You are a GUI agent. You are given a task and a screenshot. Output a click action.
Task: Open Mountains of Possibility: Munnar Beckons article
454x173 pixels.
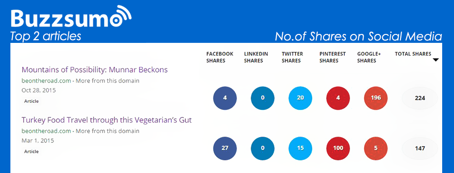[95, 70]
